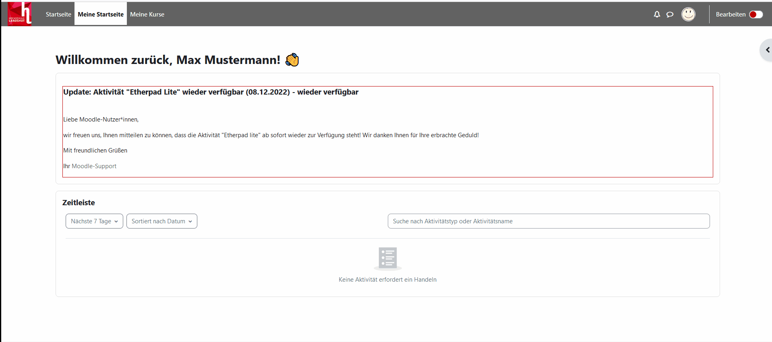Click the Zeitleiste heading
772x342 pixels.
point(79,203)
